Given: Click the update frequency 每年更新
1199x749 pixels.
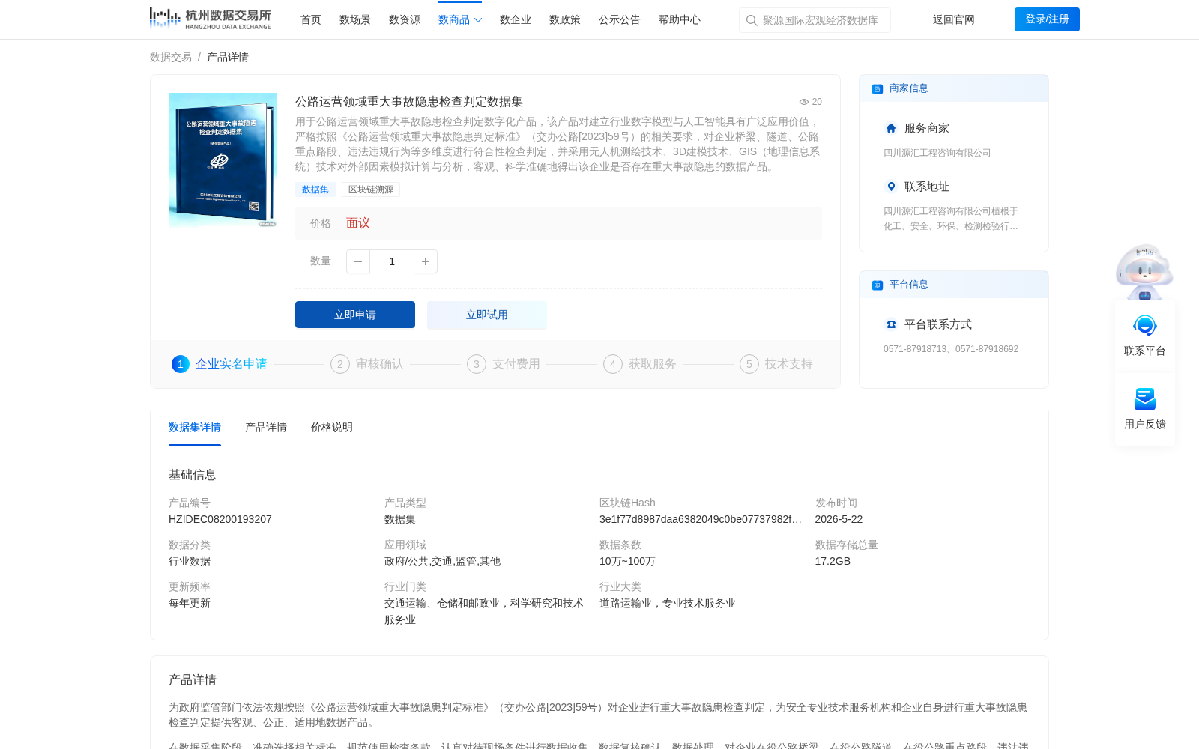Looking at the screenshot, I should (190, 603).
